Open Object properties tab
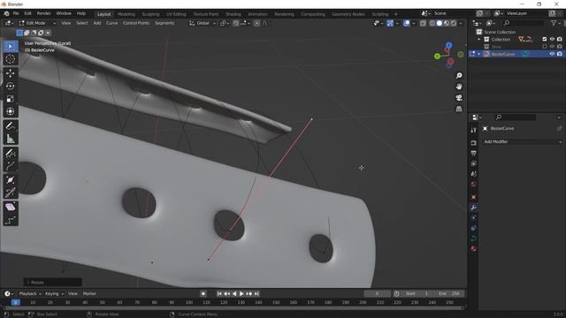Image resolution: width=566 pixels, height=318 pixels. 474,197
